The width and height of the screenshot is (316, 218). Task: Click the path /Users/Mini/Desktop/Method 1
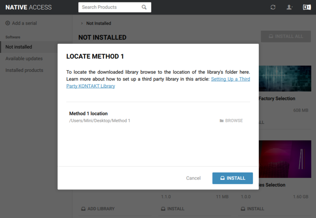coord(100,121)
